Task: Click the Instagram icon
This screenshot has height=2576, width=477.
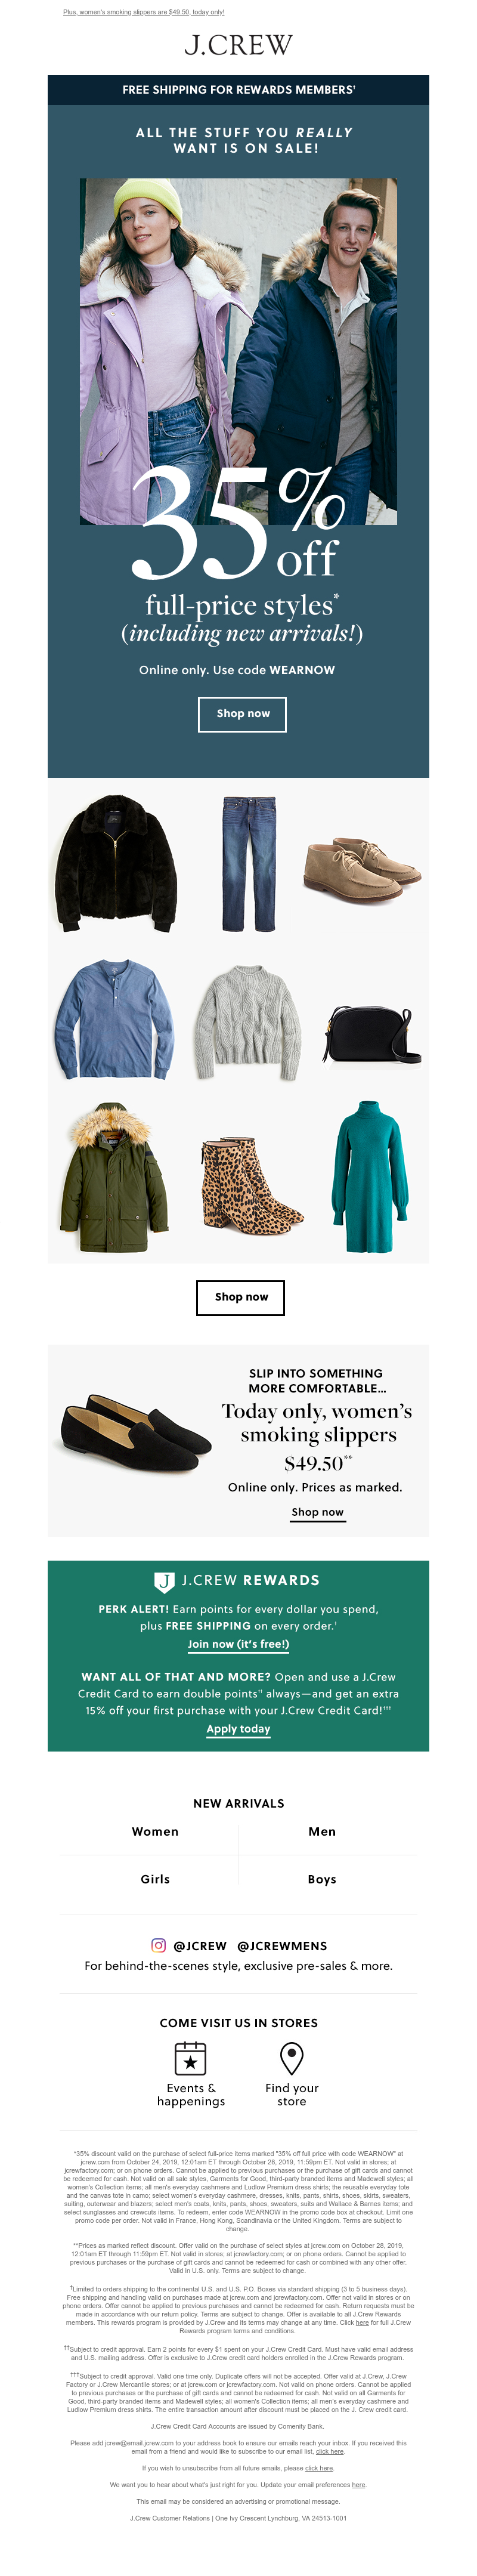Action: 158,1945
